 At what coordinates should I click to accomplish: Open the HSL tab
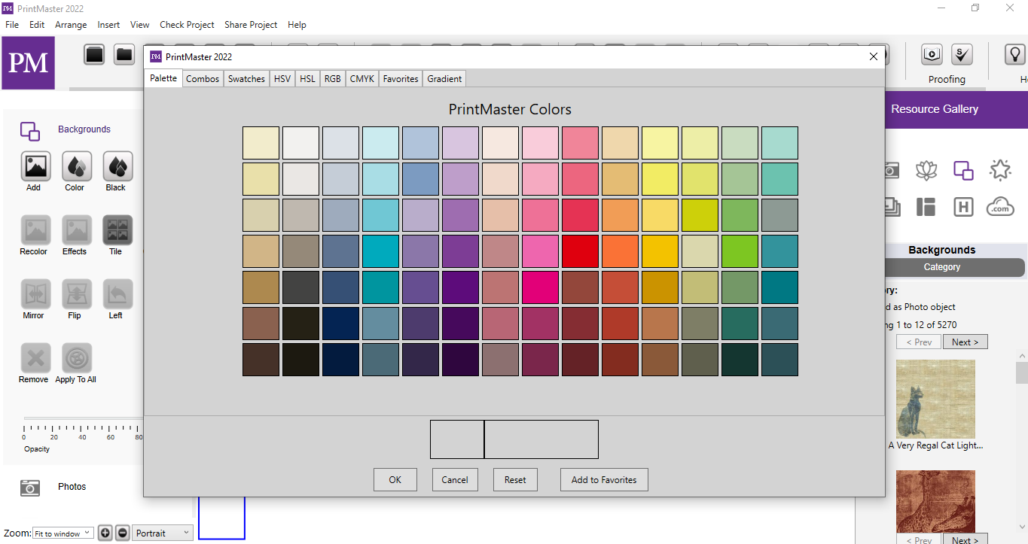tap(307, 78)
